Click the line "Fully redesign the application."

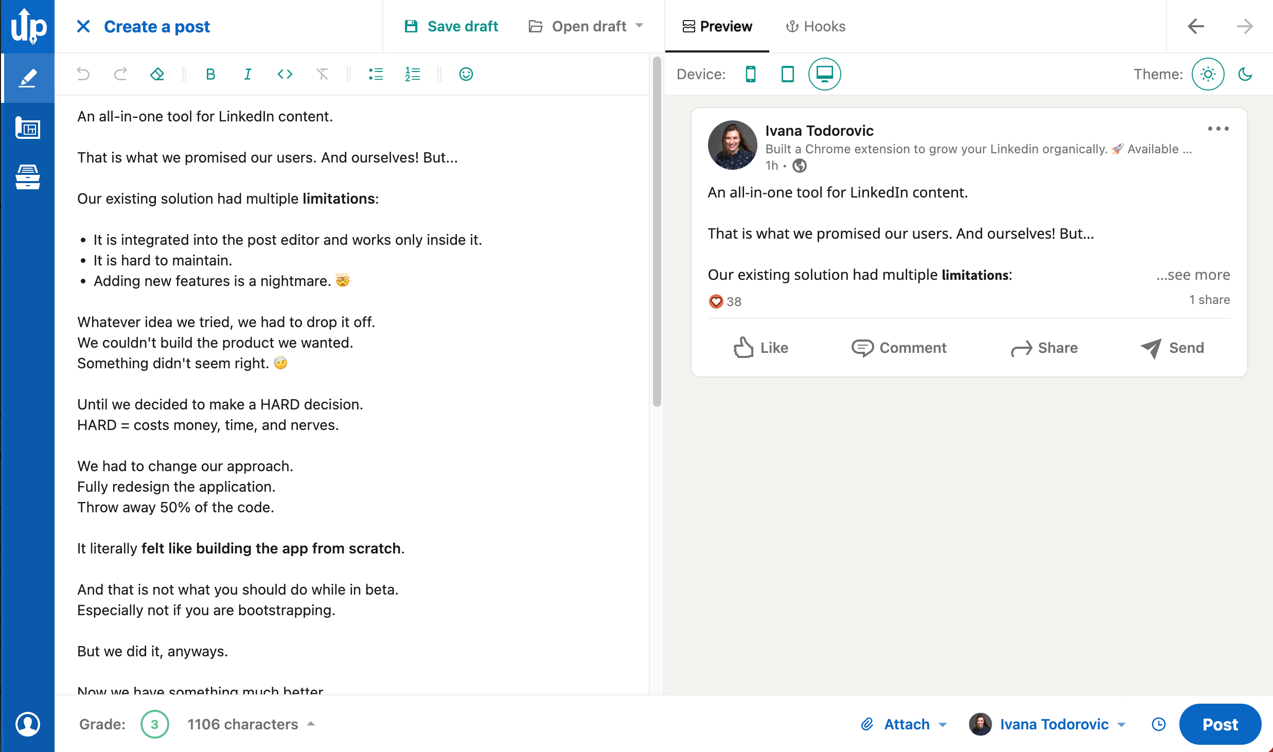click(176, 487)
